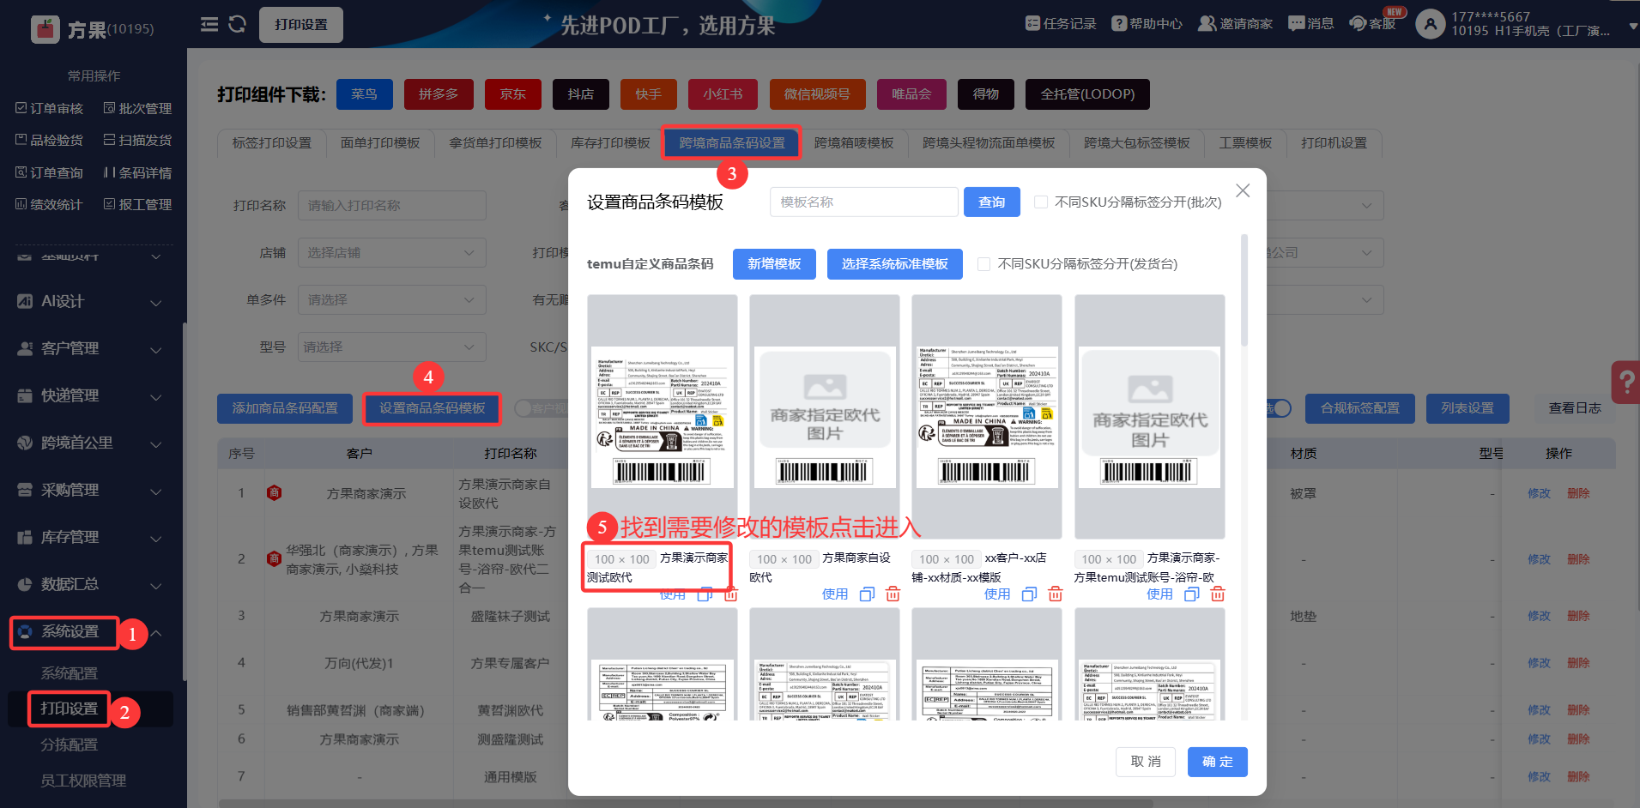Check 不同SKU分隔标签分开(批次) checkbox

click(x=1041, y=202)
